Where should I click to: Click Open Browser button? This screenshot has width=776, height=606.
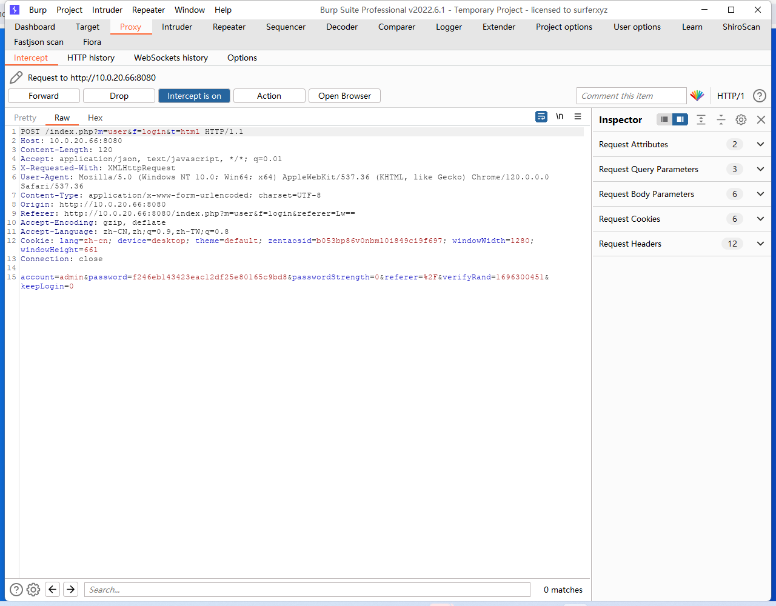pos(344,96)
